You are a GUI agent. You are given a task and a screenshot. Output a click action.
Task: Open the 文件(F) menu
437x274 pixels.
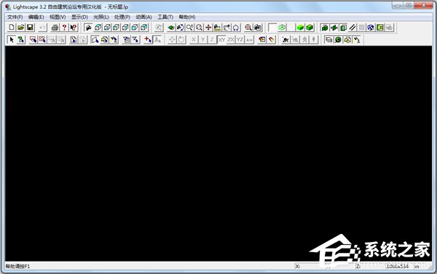[x=15, y=17]
